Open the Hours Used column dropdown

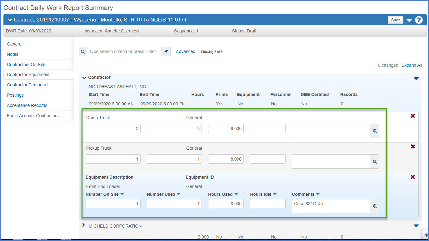point(236,194)
